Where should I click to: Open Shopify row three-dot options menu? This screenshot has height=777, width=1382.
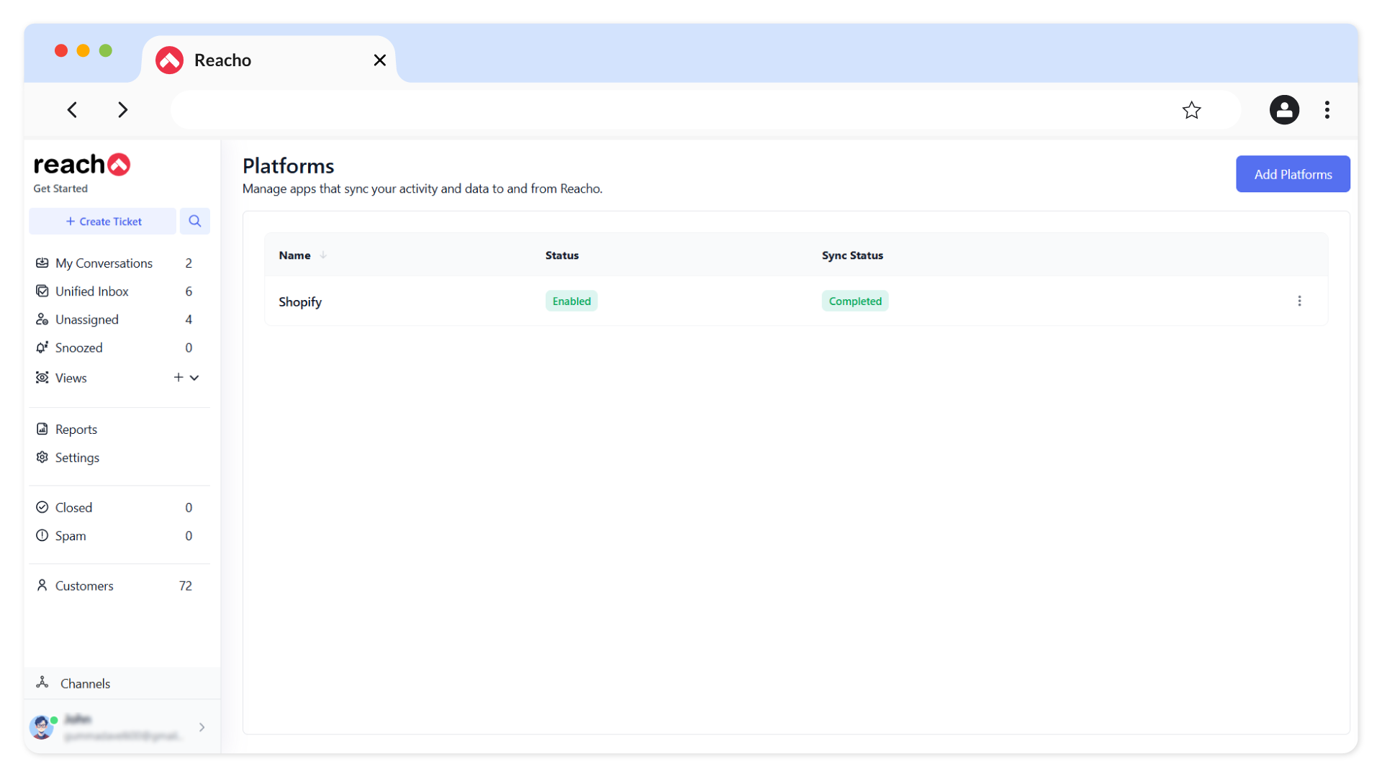1299,301
